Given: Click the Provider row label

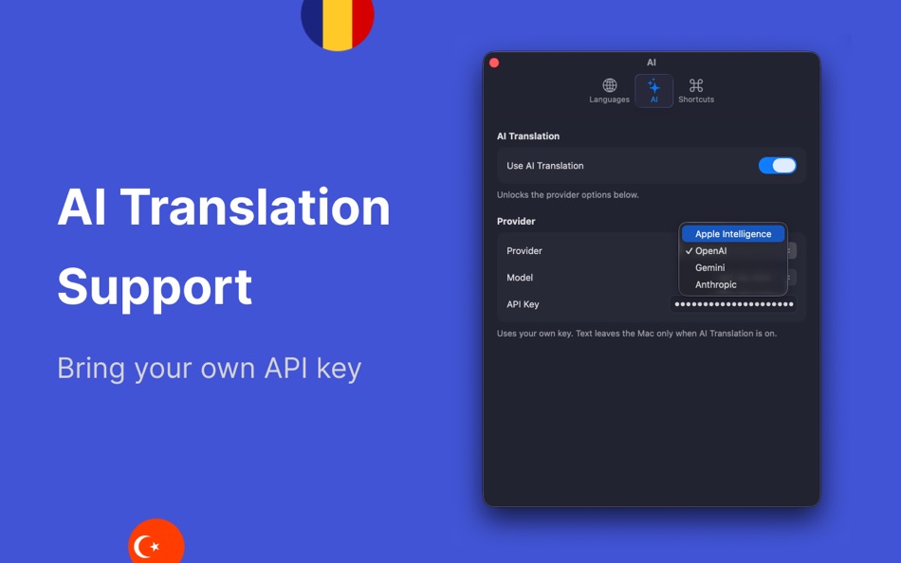Looking at the screenshot, I should tap(524, 251).
